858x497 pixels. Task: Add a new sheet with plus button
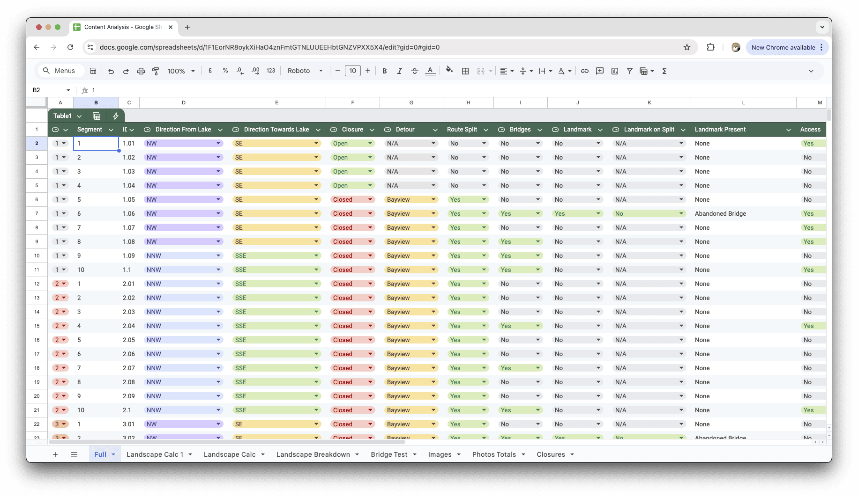pyautogui.click(x=55, y=454)
